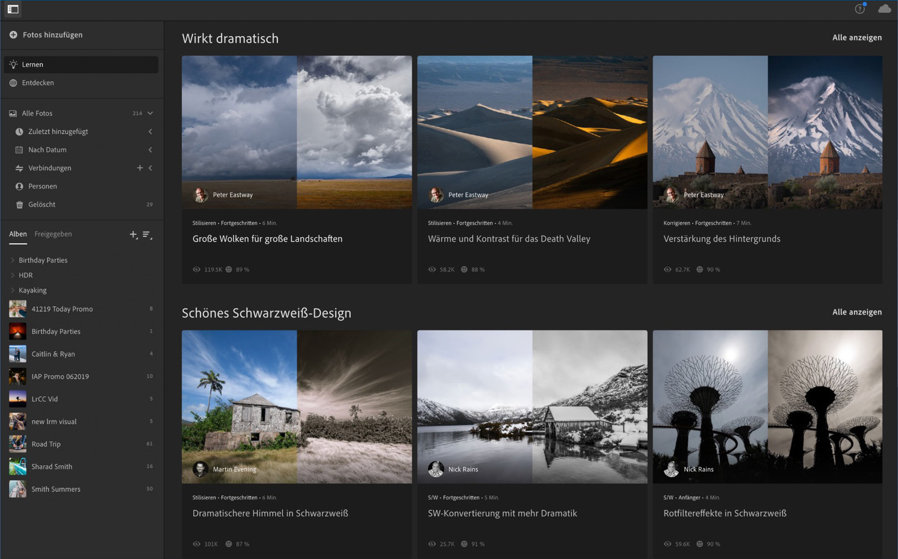
Task: Click the person icon for Personen
Action: click(19, 187)
